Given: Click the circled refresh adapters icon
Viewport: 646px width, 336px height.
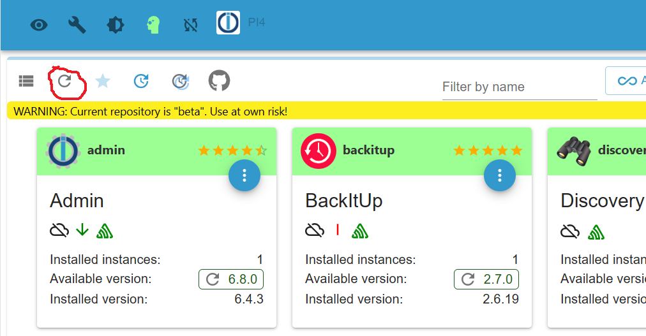Looking at the screenshot, I should click(64, 81).
